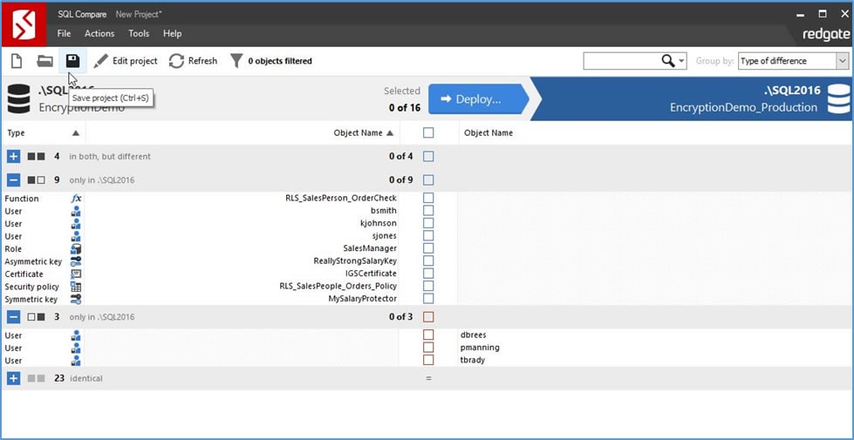
Task: Tick the bsmith user checkbox
Action: coord(428,211)
